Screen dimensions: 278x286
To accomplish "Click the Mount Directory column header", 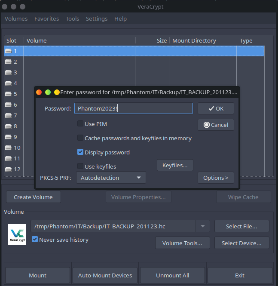I will pos(203,40).
